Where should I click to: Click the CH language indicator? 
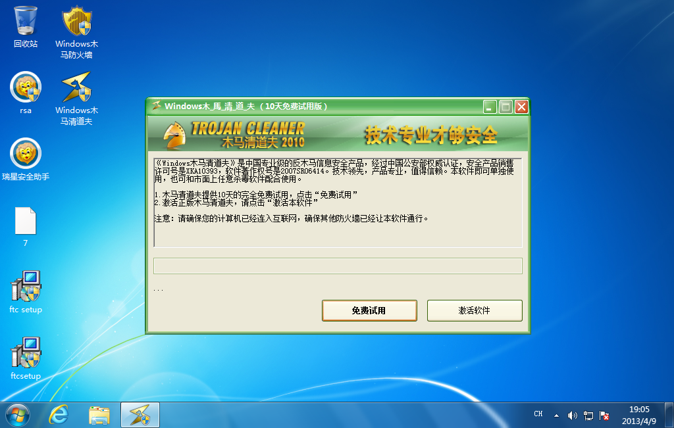point(538,414)
